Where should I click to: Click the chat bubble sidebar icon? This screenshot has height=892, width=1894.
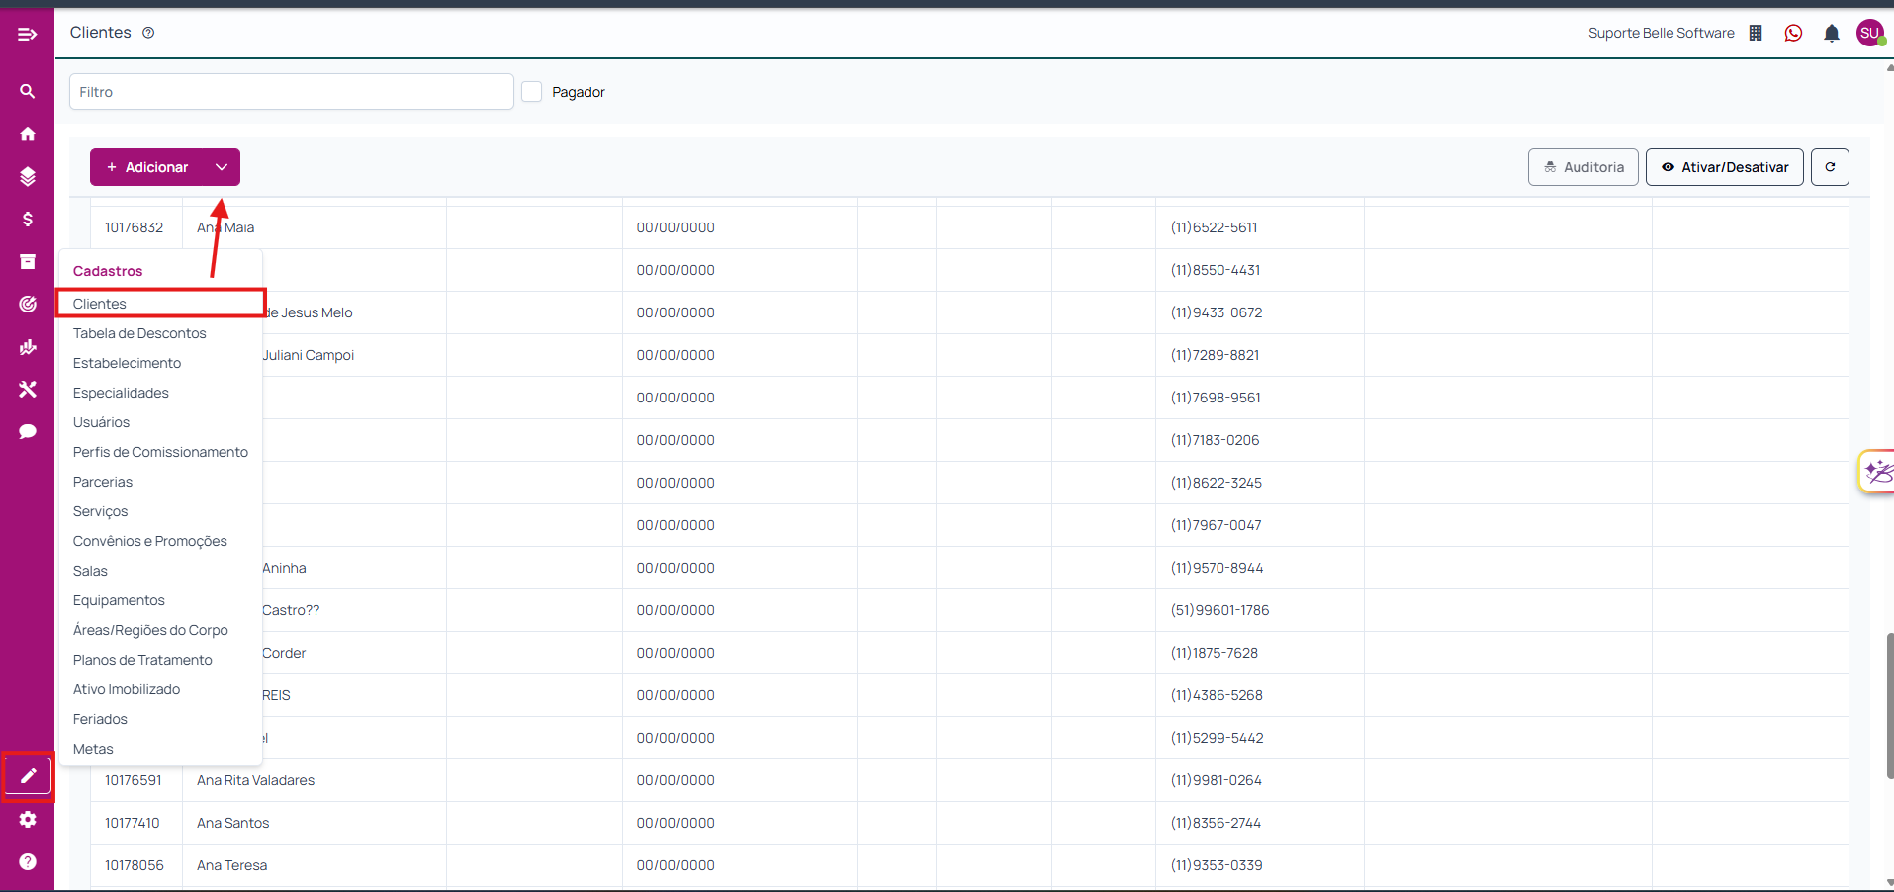pos(28,431)
